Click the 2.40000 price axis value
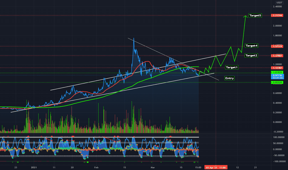Image resolution: width=288 pixels, height=170 pixels. click(x=277, y=6)
